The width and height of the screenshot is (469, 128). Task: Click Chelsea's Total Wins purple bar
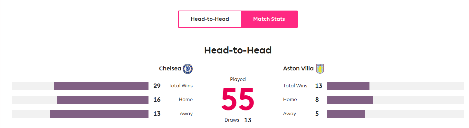101,86
